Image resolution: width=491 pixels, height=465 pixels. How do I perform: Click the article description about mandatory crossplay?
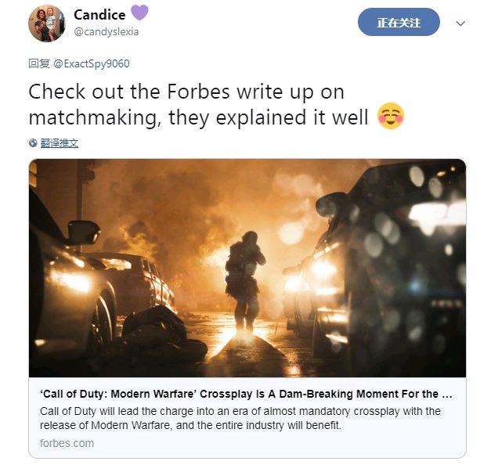240,418
